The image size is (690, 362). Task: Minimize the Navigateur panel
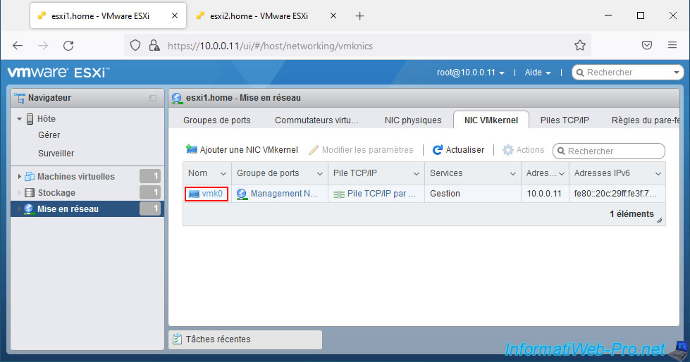tap(153, 98)
